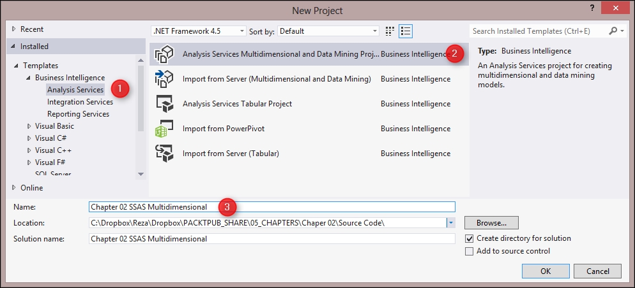
Task: Click the Cancel button
Action: [x=597, y=271]
